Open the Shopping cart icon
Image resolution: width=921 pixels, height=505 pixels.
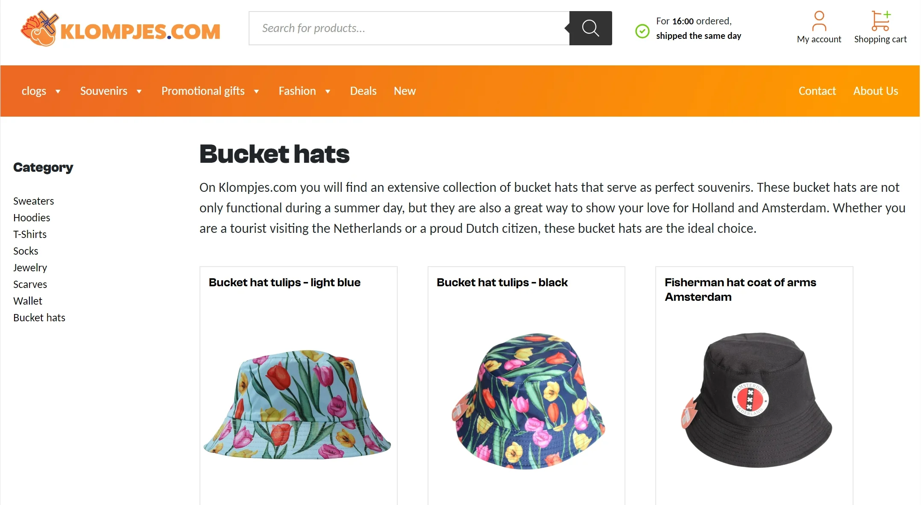(880, 21)
